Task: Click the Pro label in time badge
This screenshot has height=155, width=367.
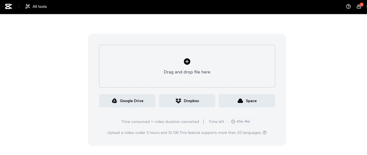Action: 247,122
